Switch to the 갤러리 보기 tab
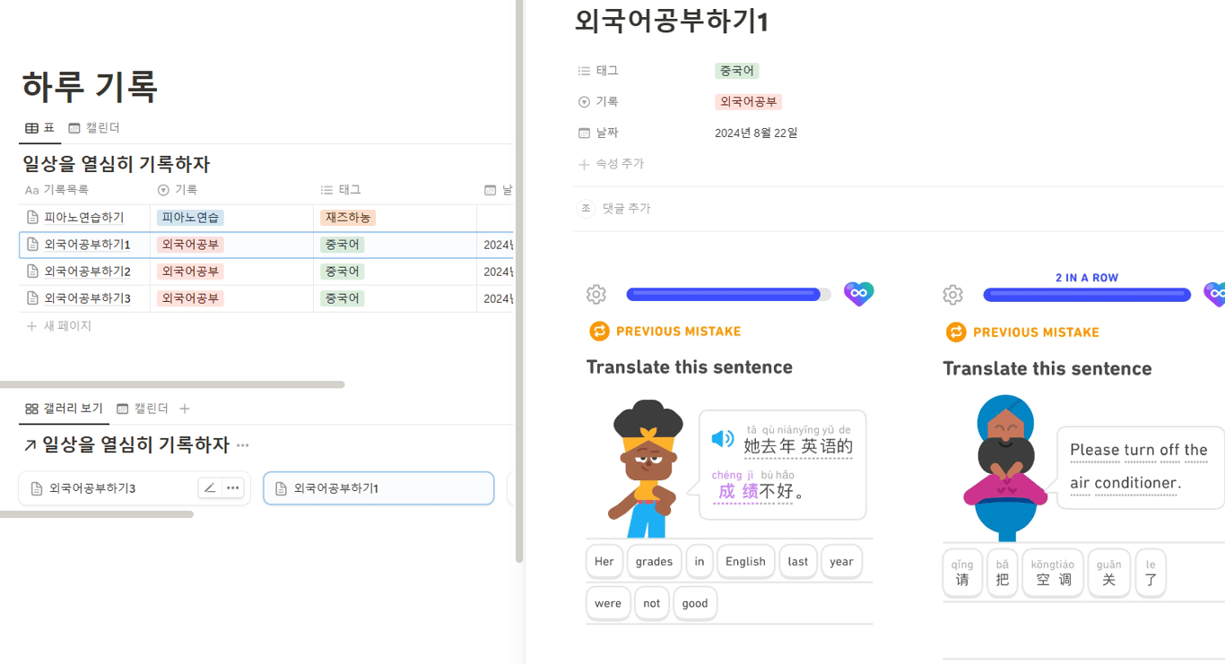The image size is (1225, 664). pos(64,408)
